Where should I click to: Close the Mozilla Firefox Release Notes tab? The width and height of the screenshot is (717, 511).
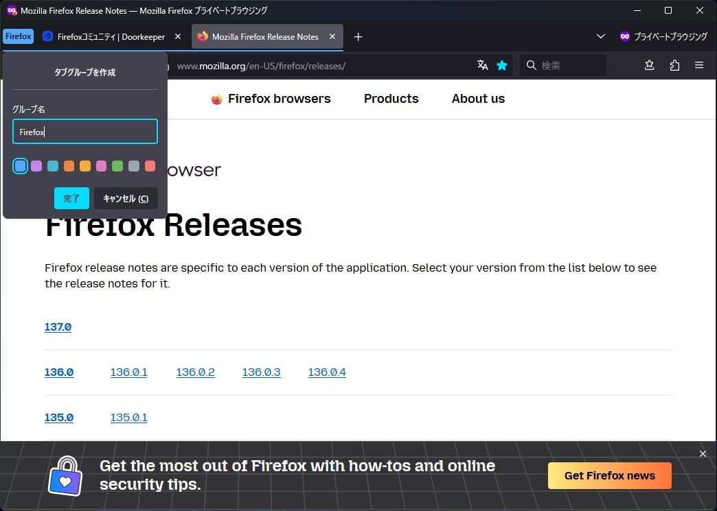point(332,36)
